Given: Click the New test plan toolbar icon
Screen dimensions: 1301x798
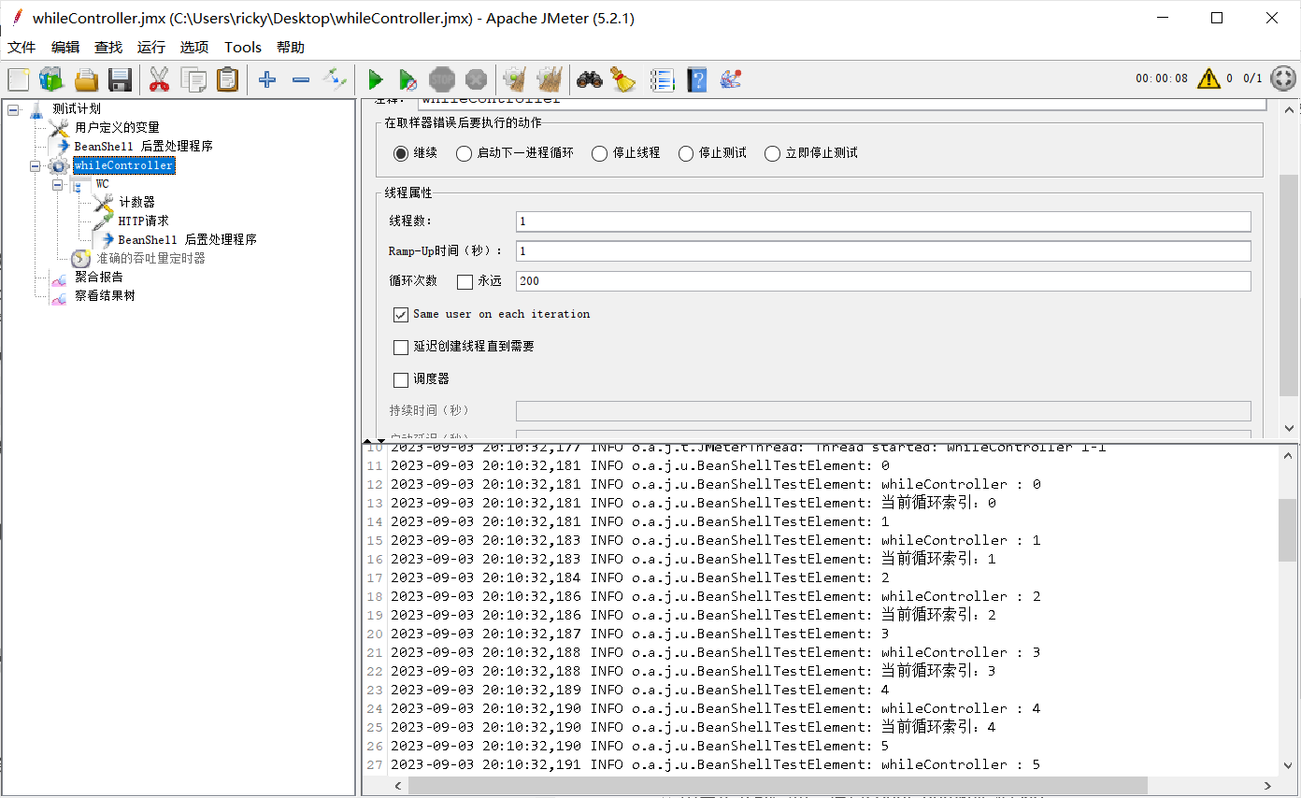Looking at the screenshot, I should click(x=19, y=79).
